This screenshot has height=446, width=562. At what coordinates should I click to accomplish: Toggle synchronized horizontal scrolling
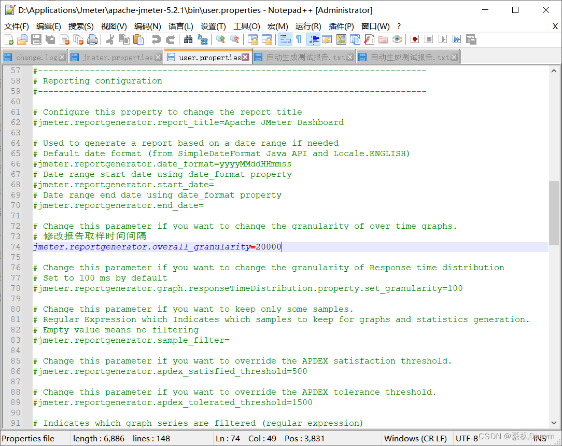(266, 39)
